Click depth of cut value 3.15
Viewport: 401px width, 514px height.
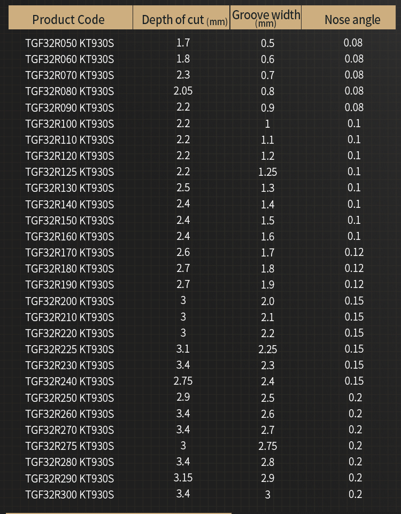point(183,478)
